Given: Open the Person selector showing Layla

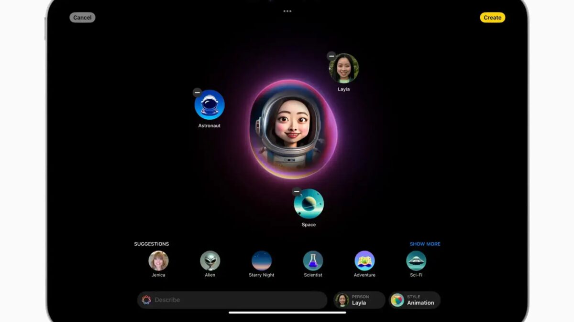Looking at the screenshot, I should pyautogui.click(x=359, y=300).
